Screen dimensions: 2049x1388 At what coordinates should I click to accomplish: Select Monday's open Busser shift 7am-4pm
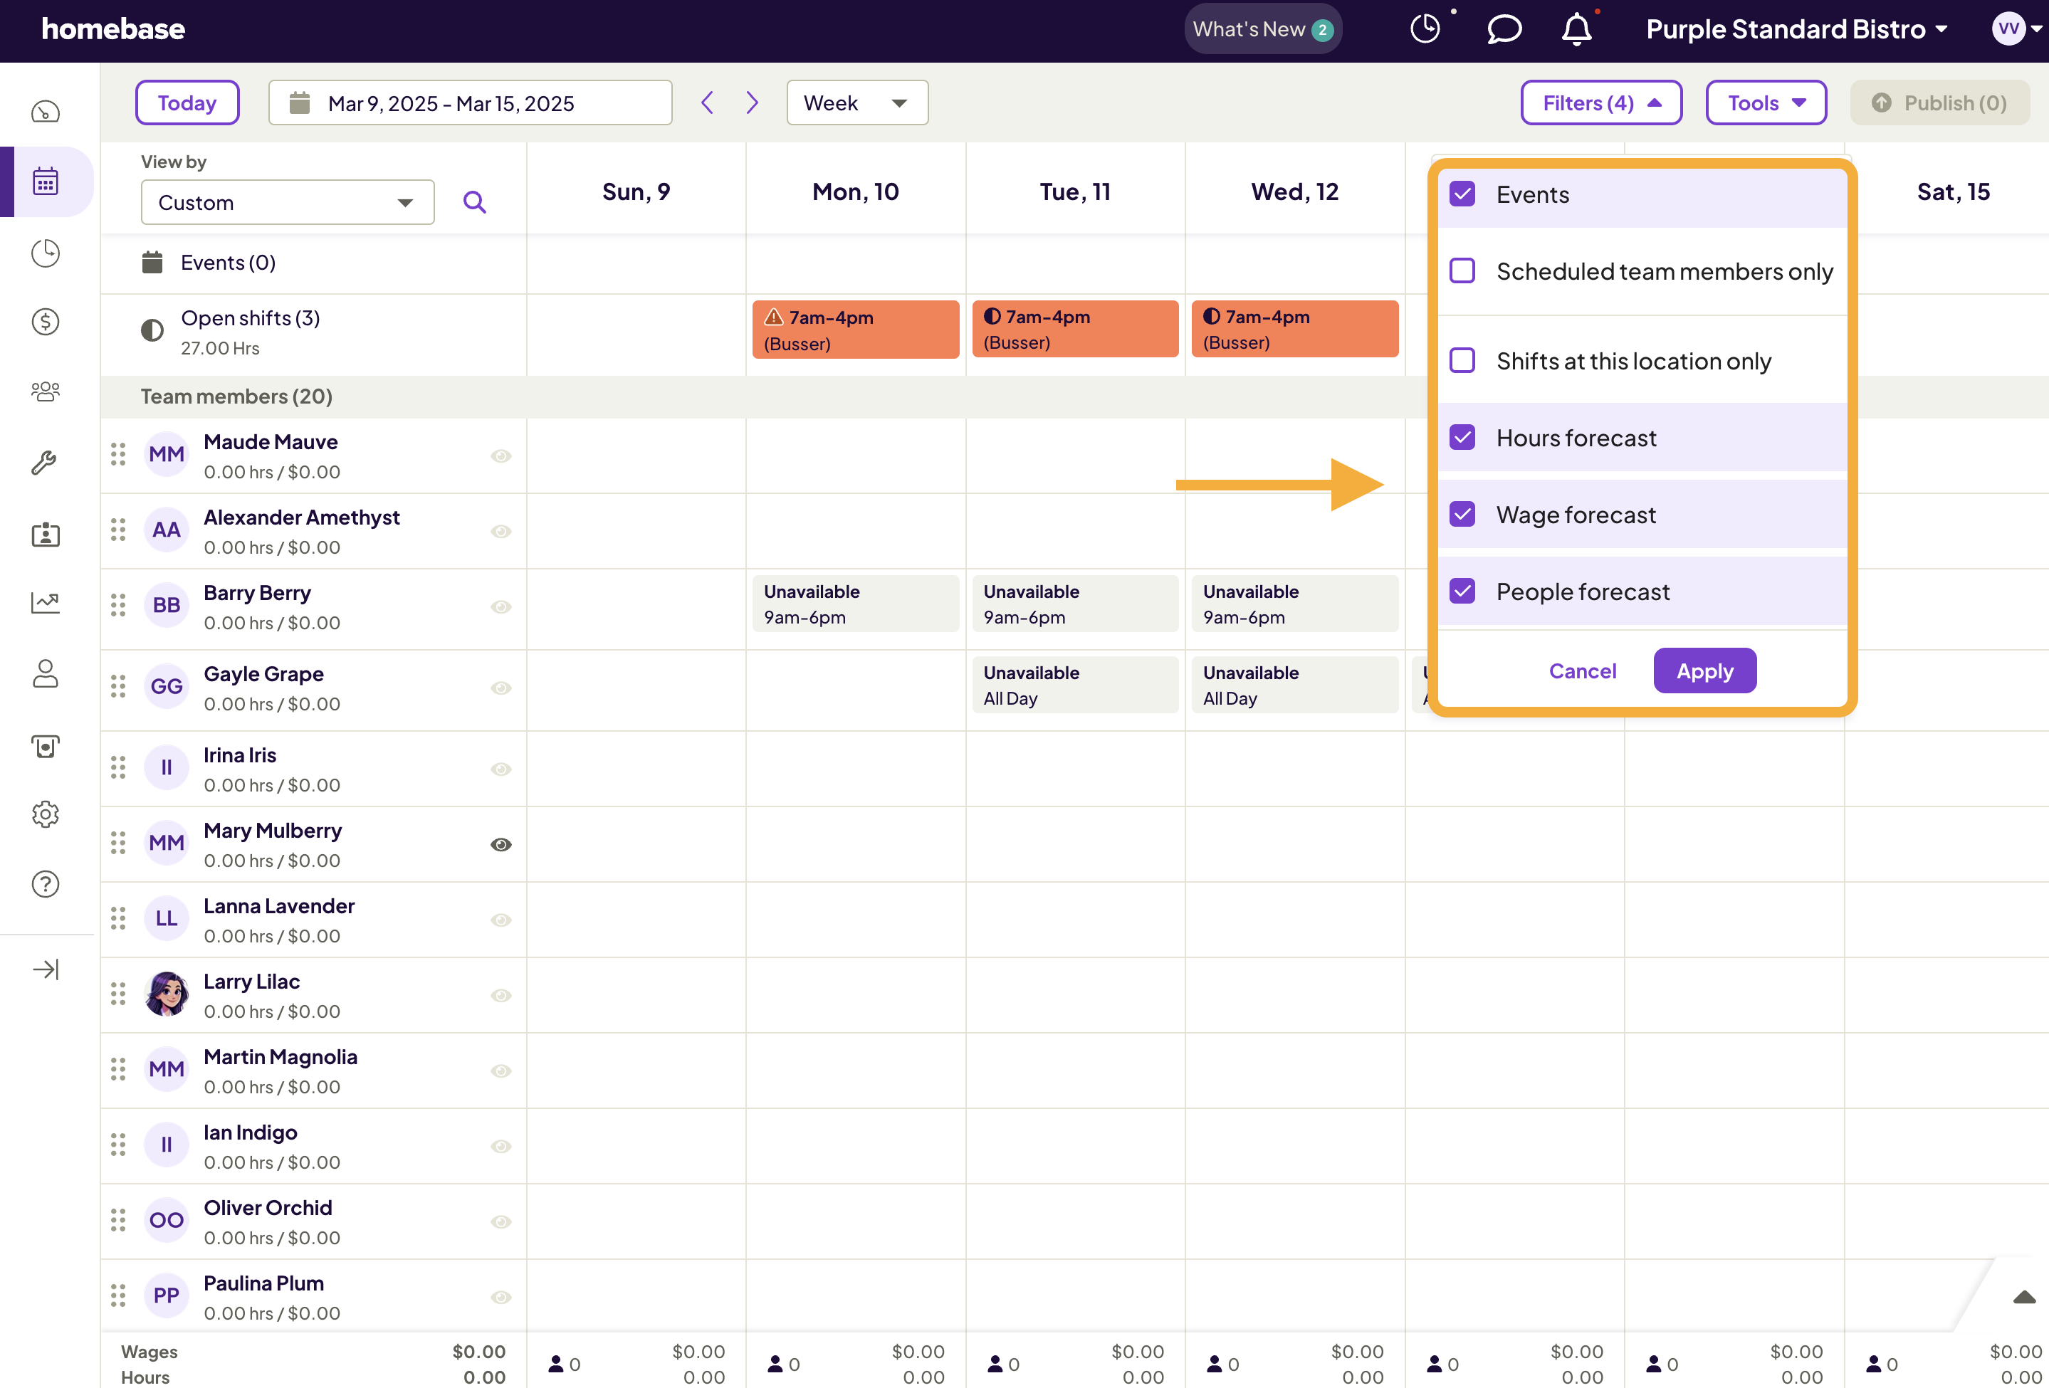pos(855,329)
